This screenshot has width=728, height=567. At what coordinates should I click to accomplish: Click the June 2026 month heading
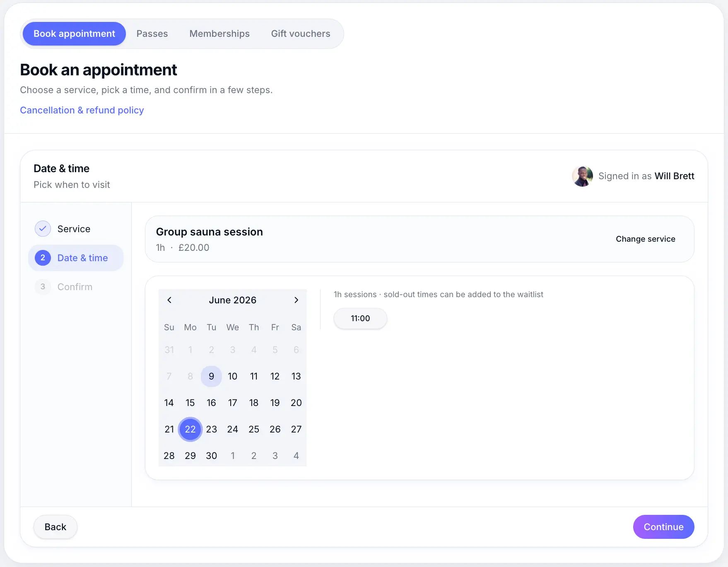point(233,300)
